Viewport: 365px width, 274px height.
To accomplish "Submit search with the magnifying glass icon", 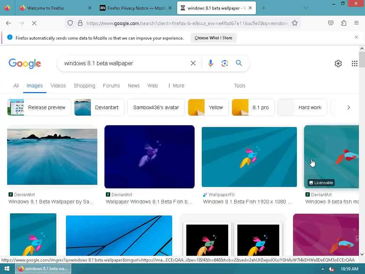I will point(239,63).
